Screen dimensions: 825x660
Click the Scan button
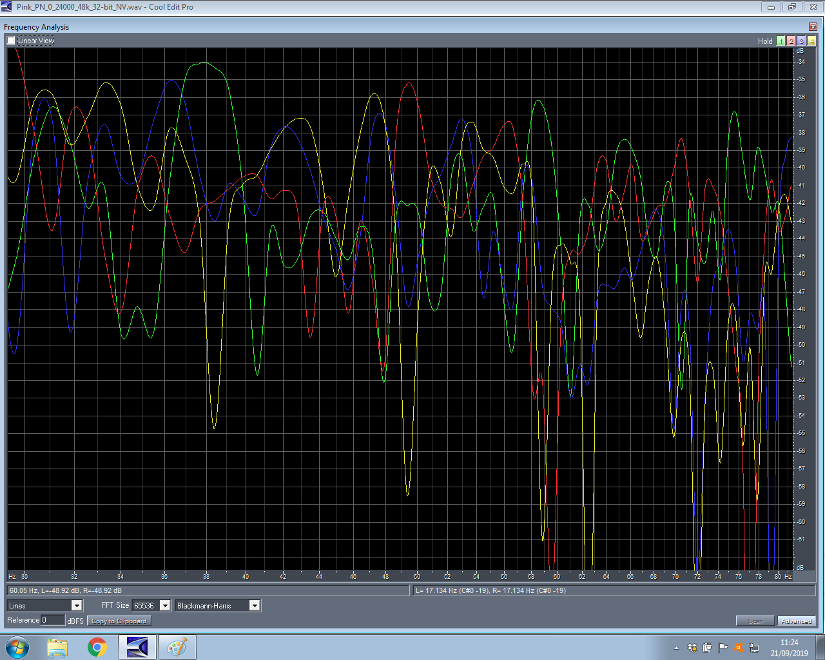coord(755,621)
